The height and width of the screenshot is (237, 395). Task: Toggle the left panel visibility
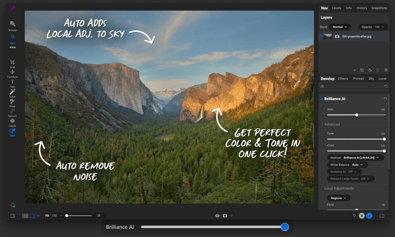click(13, 216)
